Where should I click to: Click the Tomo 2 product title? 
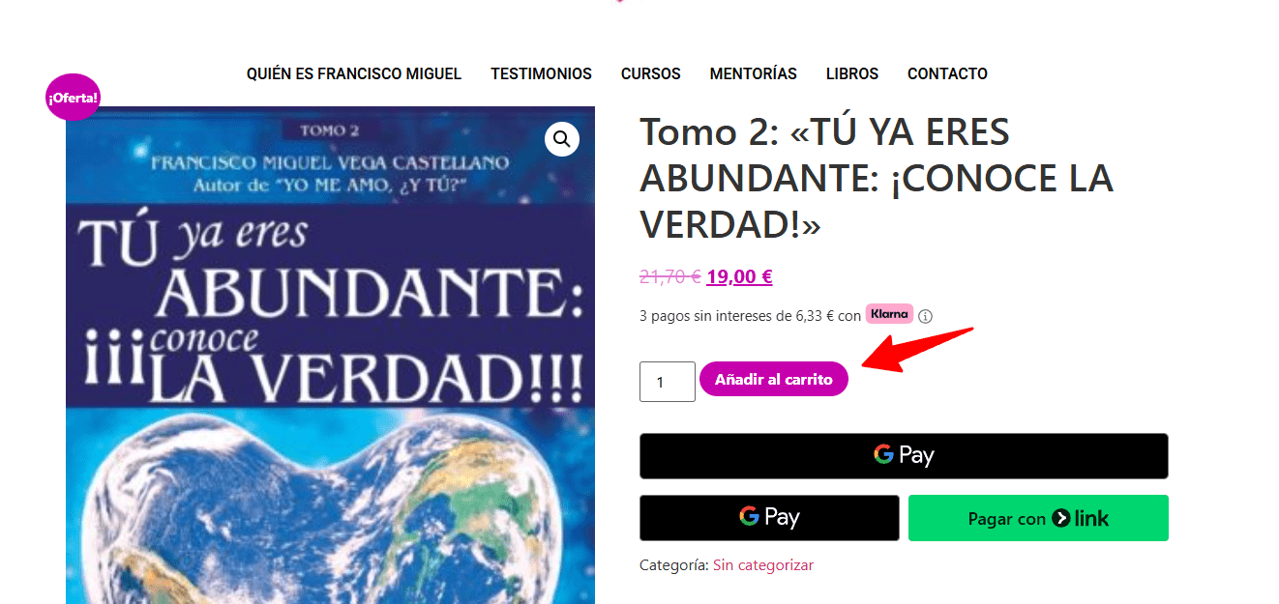[x=877, y=178]
